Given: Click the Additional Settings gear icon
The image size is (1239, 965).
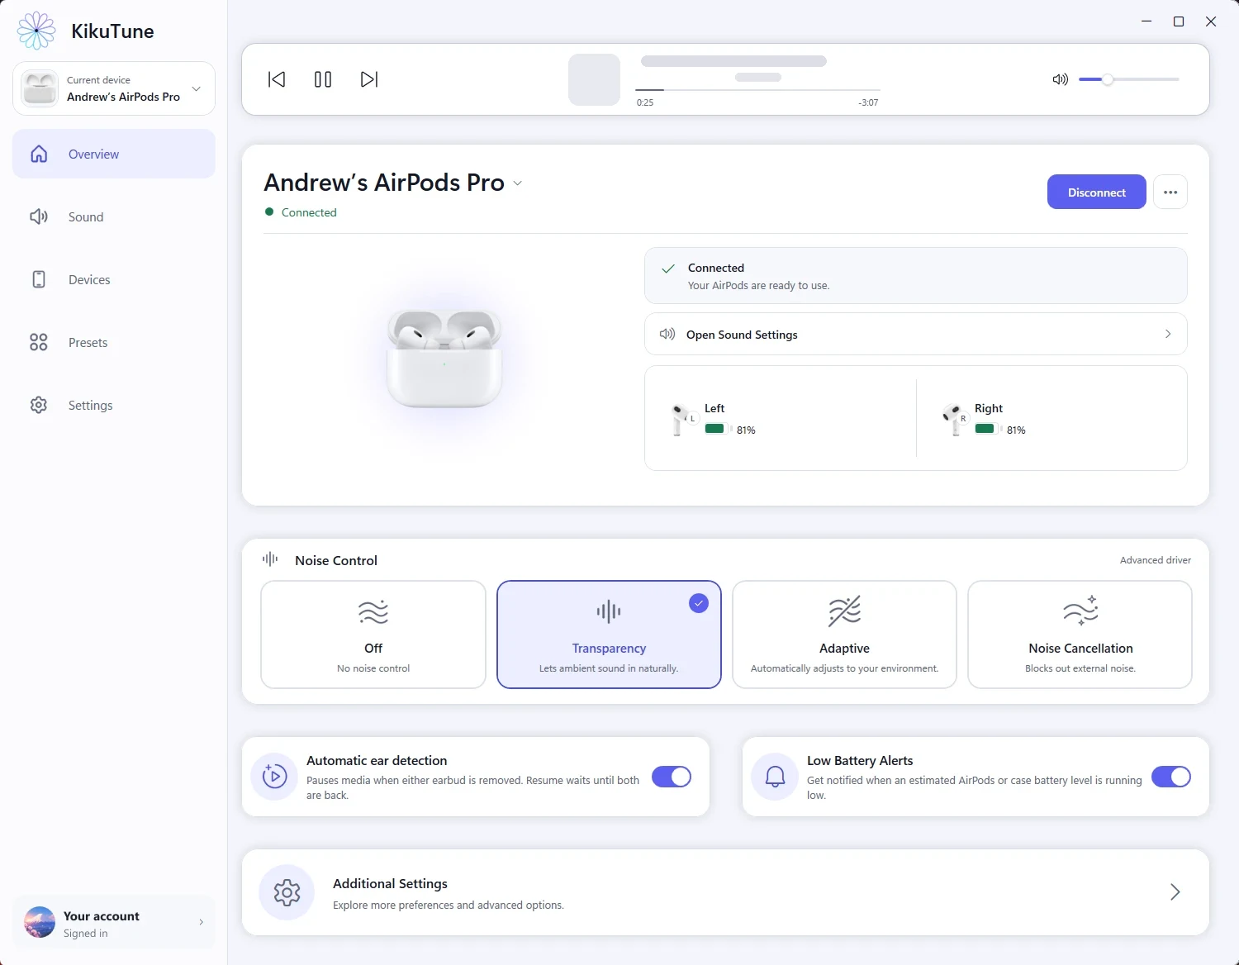Looking at the screenshot, I should point(287,892).
